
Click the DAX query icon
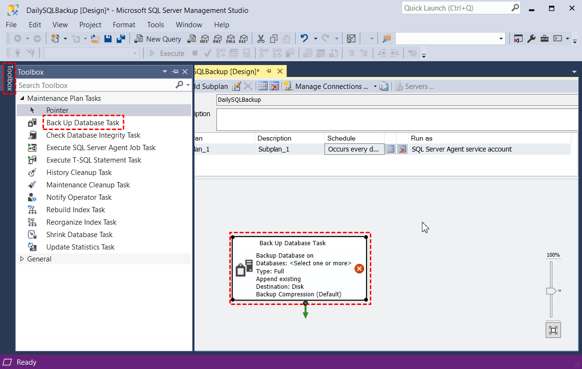point(244,39)
